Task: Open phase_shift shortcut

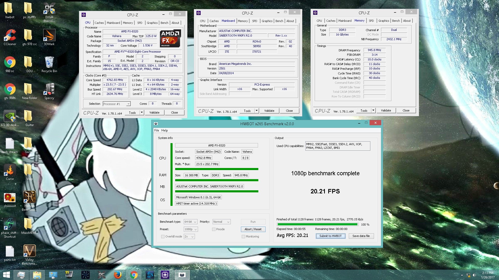Action: click(10, 228)
